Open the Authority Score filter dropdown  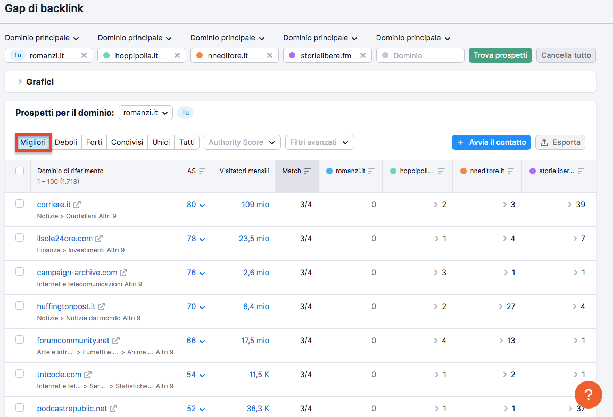pos(242,142)
